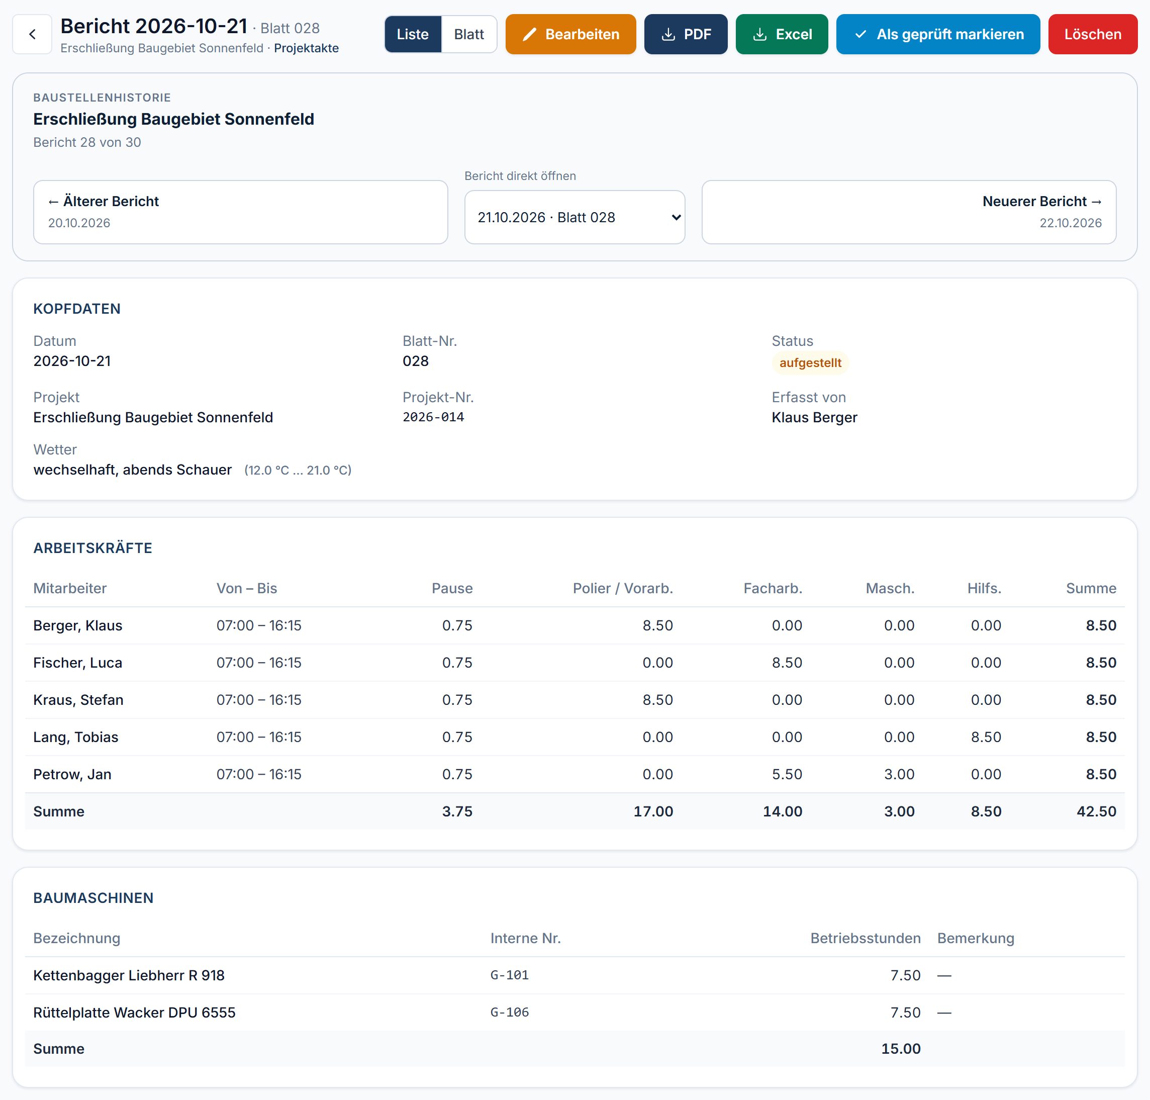
Task: Go to Neuerer Bericht 22.10.2026
Action: 909,212
